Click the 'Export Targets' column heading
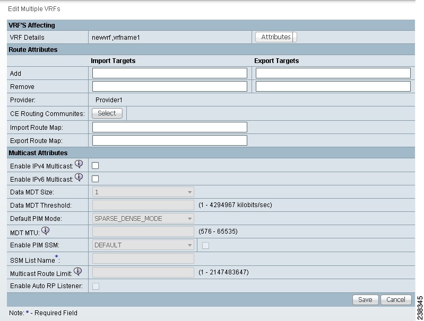The height and width of the screenshot is (321, 424). pos(276,61)
